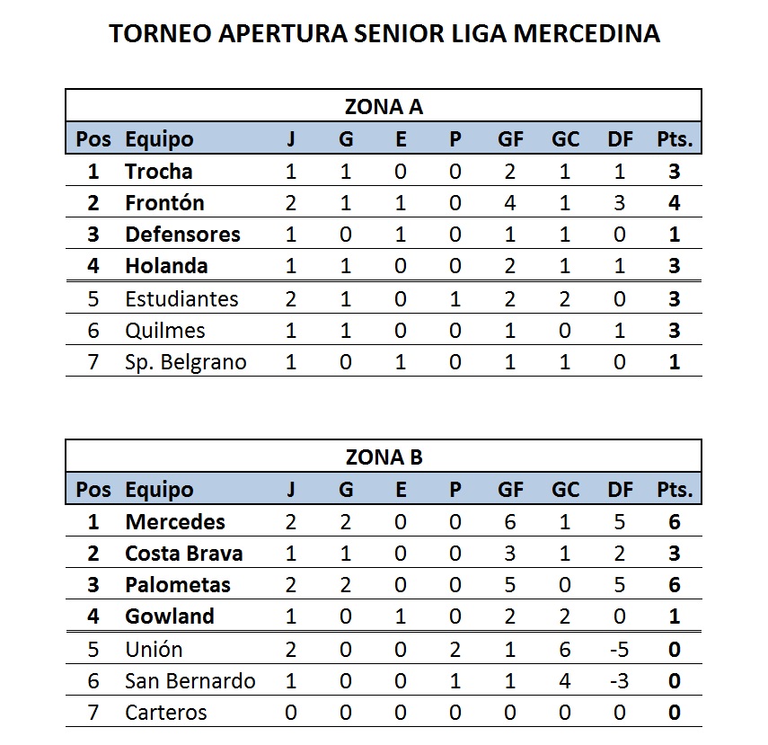Select the Sp. Belgrano entry

click(x=186, y=362)
